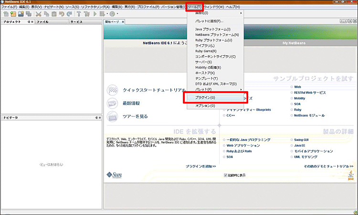Open the C/C++ sample link
The image size is (358, 215).
[231, 115]
